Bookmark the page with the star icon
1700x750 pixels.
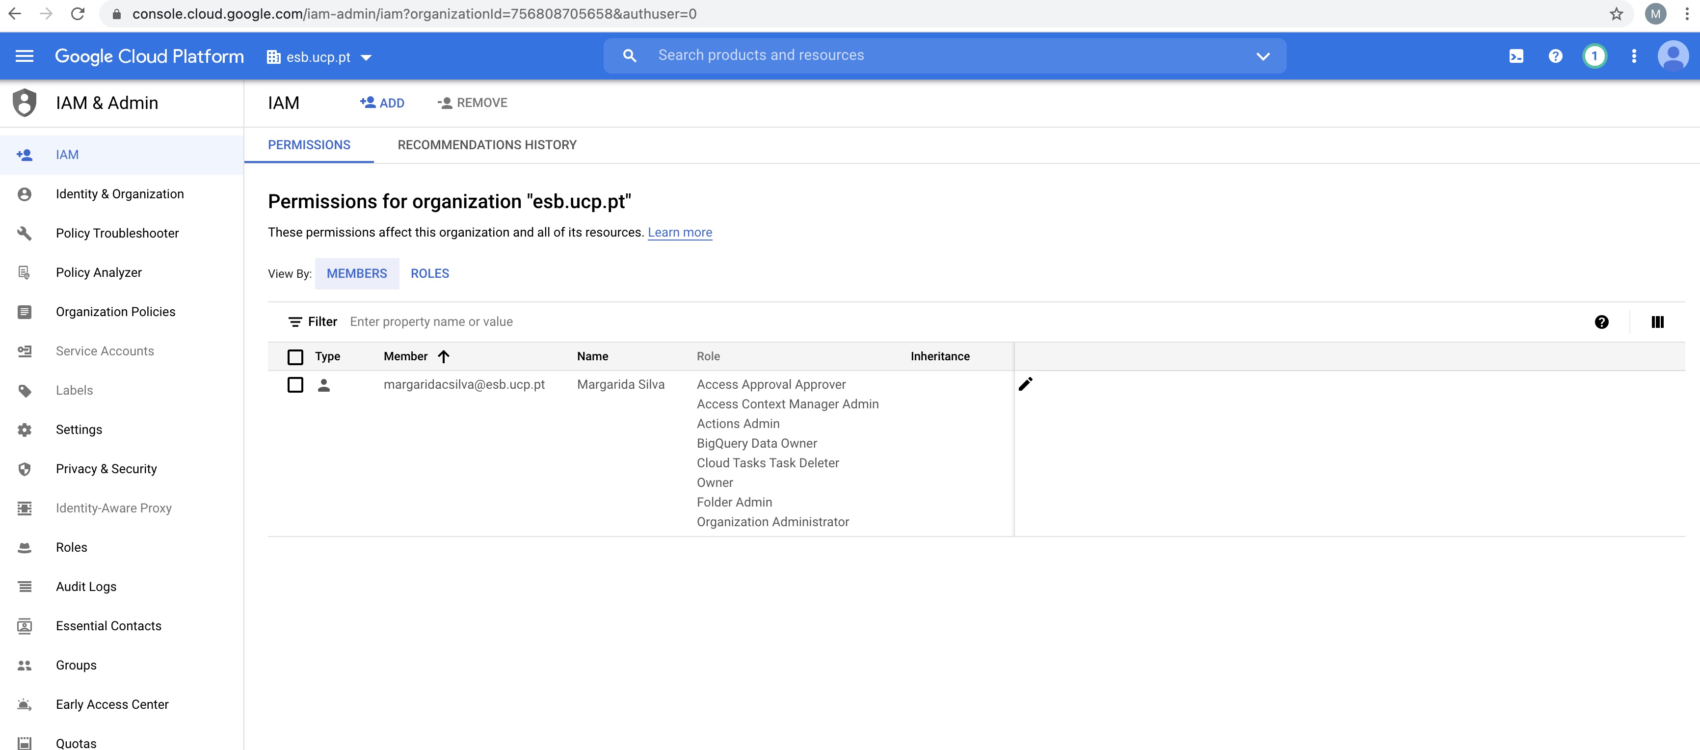tap(1616, 14)
